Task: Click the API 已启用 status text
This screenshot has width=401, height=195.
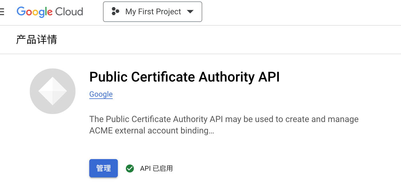Action: 156,168
